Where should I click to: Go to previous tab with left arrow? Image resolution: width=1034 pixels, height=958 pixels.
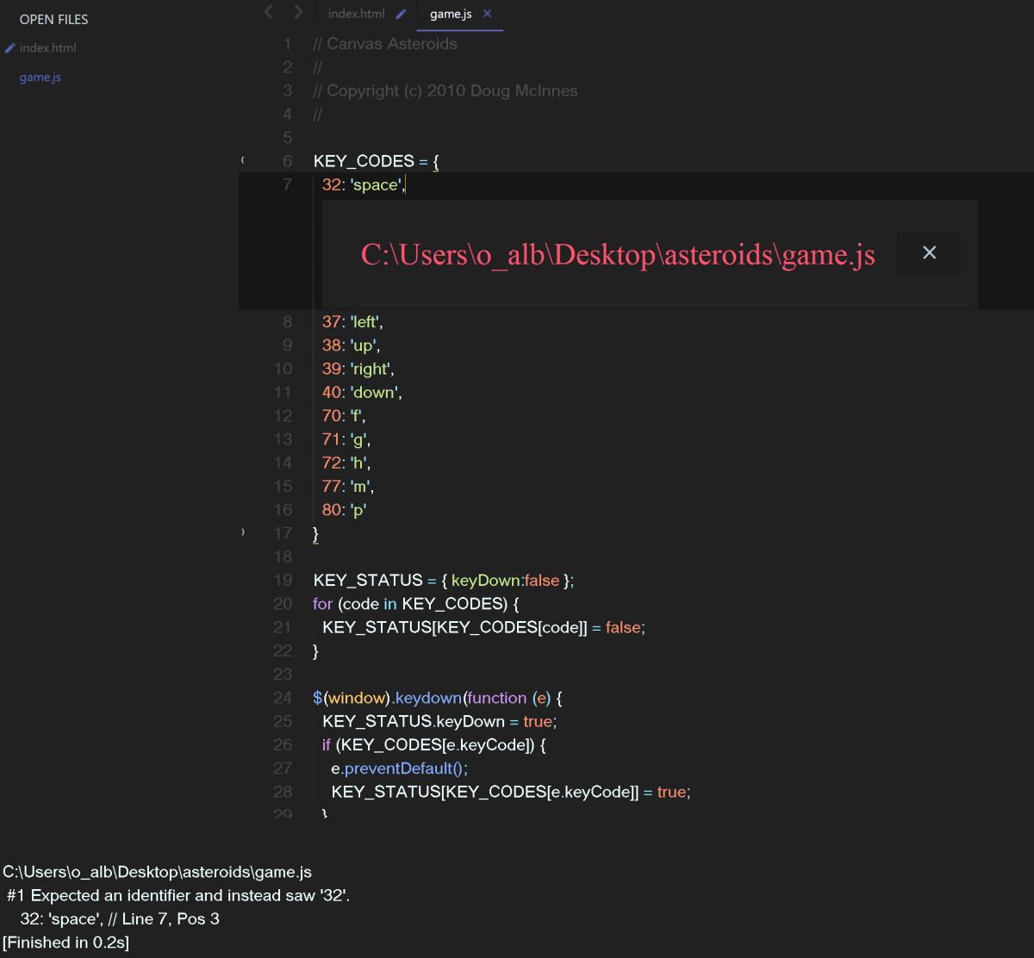tap(268, 12)
